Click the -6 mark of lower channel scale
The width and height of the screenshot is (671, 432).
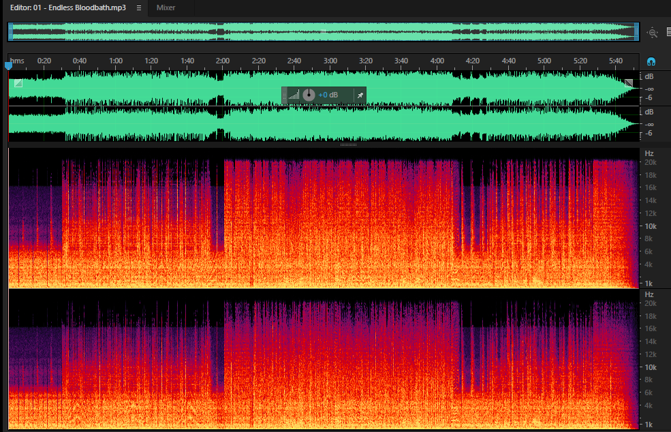[x=649, y=133]
